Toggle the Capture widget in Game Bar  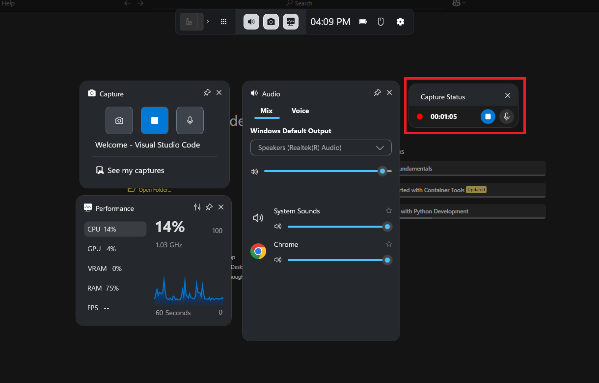point(271,22)
